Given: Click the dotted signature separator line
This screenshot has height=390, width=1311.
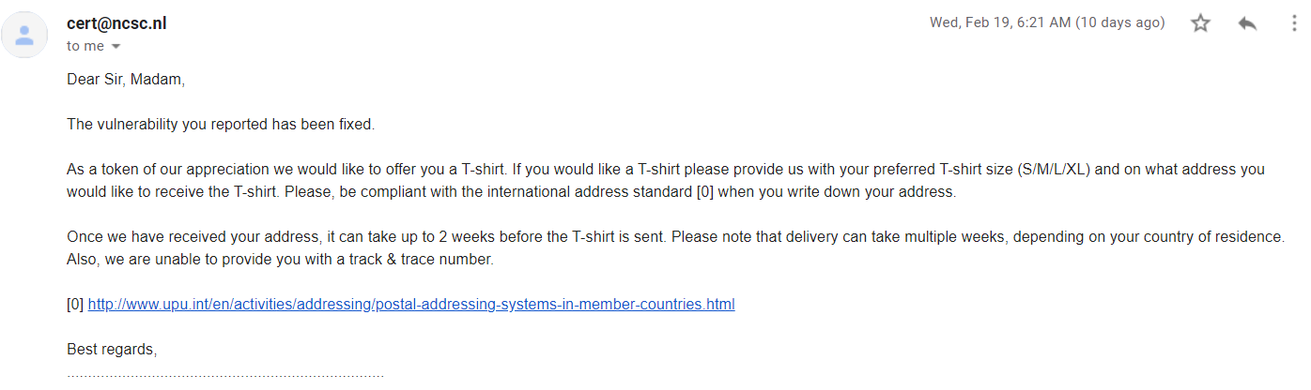Looking at the screenshot, I should pos(225,375).
